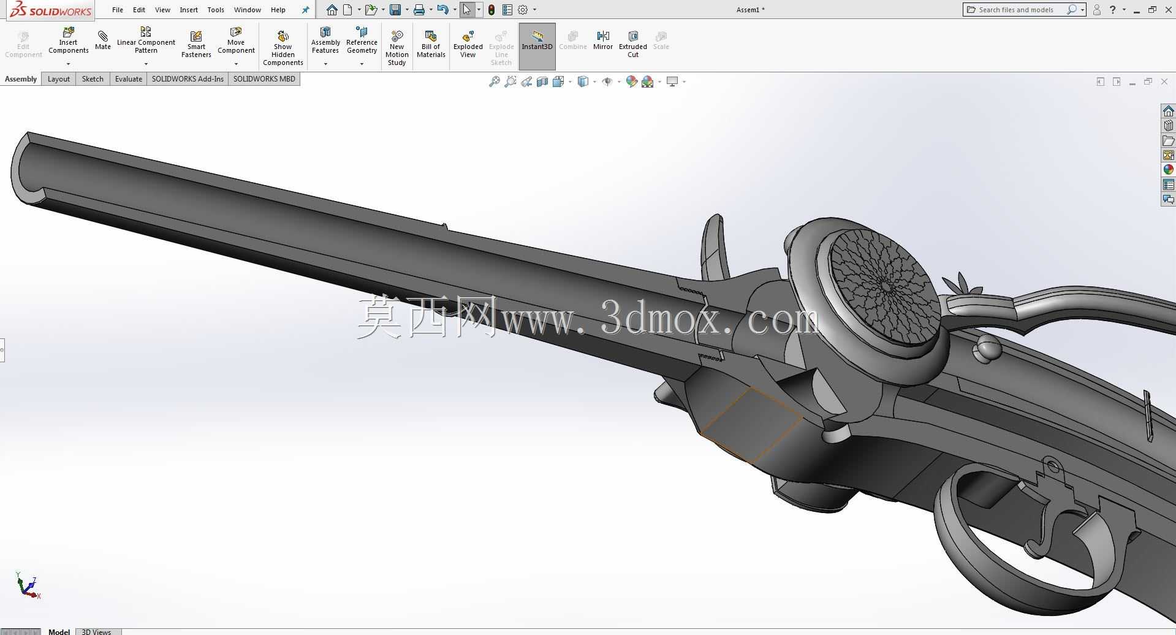This screenshot has width=1176, height=635.
Task: Open Linear Component Pattern tool
Action: [x=146, y=40]
